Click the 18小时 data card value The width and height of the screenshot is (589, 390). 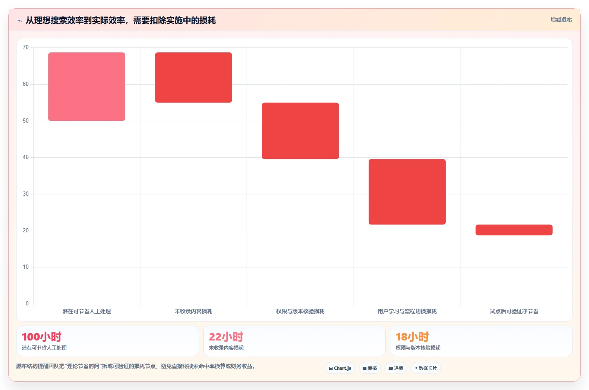tap(412, 337)
